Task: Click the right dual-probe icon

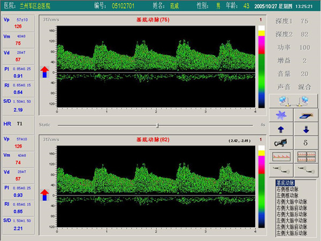Action: 306,170
